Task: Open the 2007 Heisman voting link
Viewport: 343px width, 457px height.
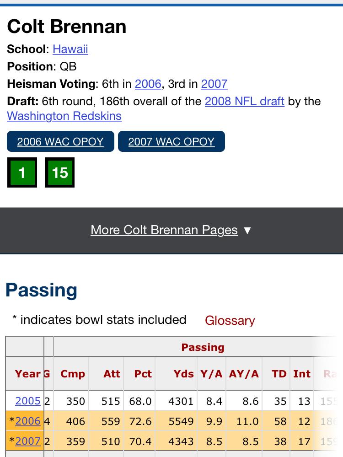Action: tap(214, 84)
